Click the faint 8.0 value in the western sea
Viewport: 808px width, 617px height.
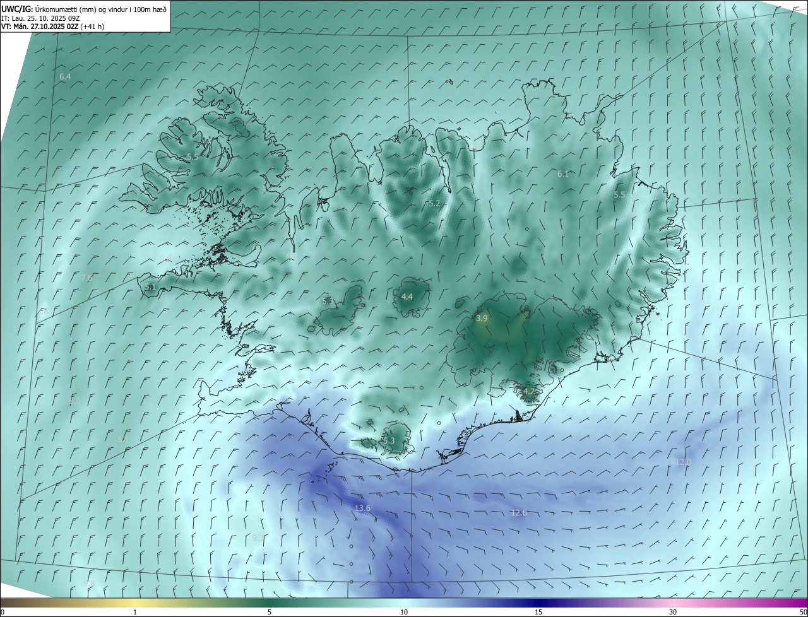(x=75, y=401)
